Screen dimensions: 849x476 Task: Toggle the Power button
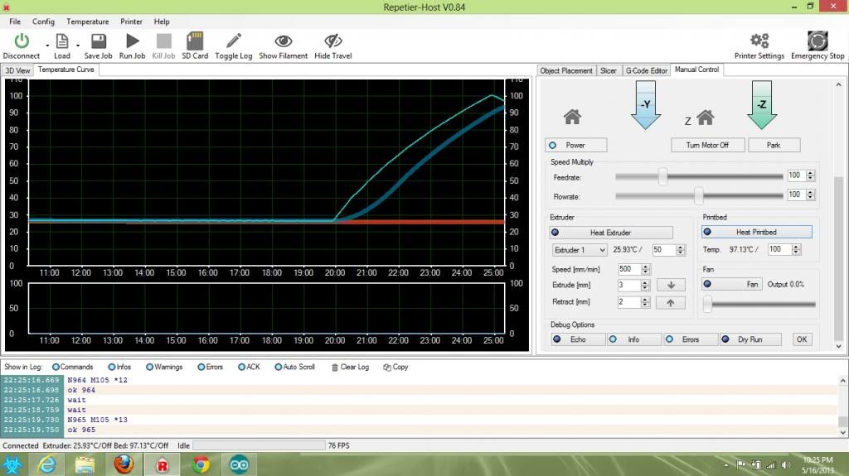pyautogui.click(x=576, y=145)
